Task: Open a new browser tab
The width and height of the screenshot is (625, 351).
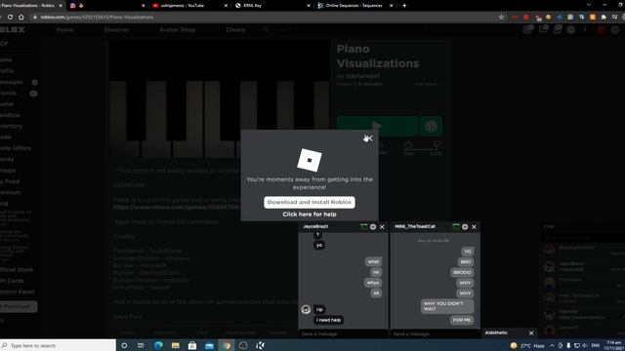Action: [404, 6]
